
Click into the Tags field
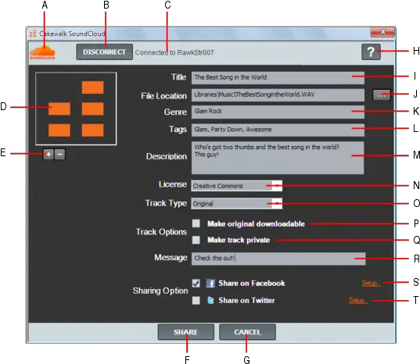278,130
